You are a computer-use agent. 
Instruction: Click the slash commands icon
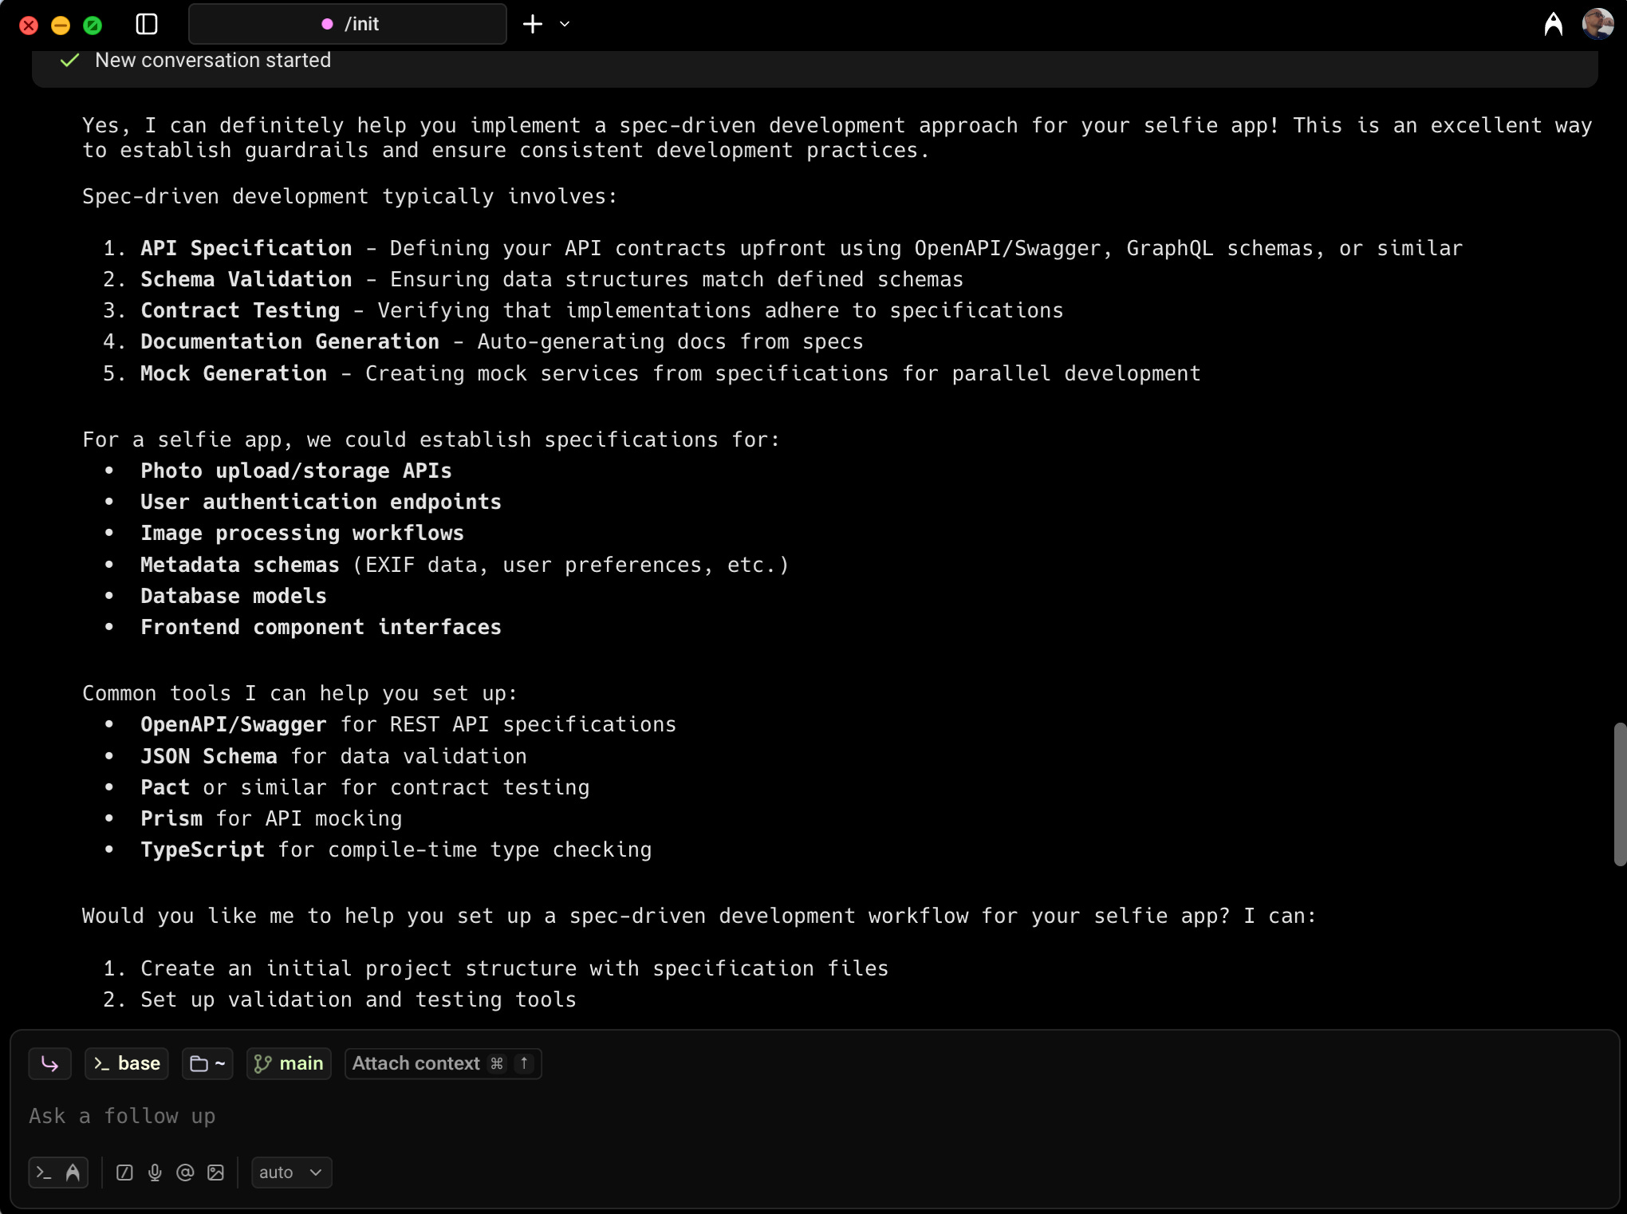pos(124,1173)
